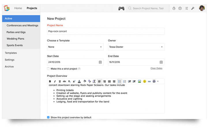The height and width of the screenshot is (128, 209).
Task: Insert an image into overview
Action: point(140,81)
